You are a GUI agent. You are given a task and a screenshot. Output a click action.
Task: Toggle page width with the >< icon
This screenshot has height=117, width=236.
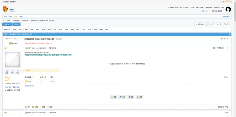pyautogui.click(x=221, y=2)
